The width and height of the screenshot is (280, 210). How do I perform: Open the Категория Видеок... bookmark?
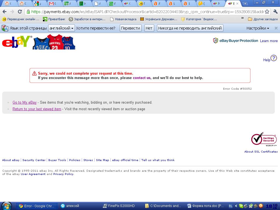(199, 19)
